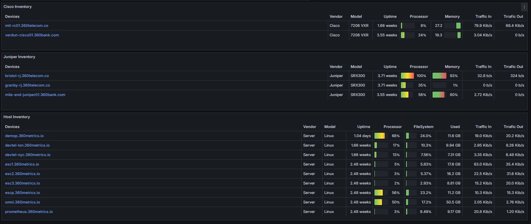531x224 pixels.
Task: Open the bristol-rj.360telecom.co device link
Action: point(27,76)
